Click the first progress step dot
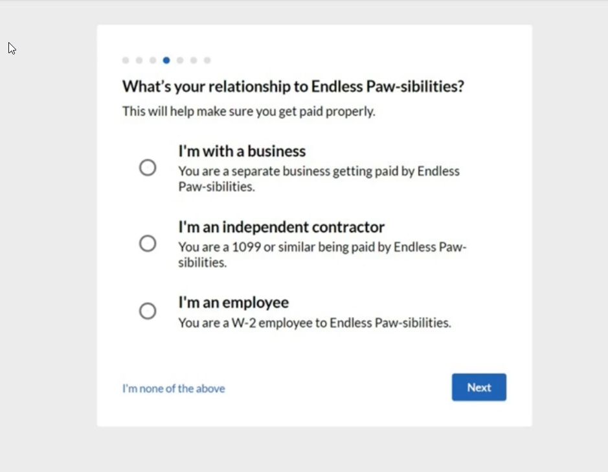This screenshot has height=472, width=608. tap(126, 60)
